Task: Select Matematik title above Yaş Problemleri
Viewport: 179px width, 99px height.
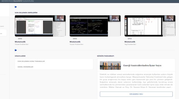Action: click(x=130, y=42)
